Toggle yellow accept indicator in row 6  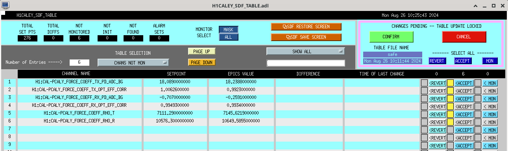click(x=451, y=122)
